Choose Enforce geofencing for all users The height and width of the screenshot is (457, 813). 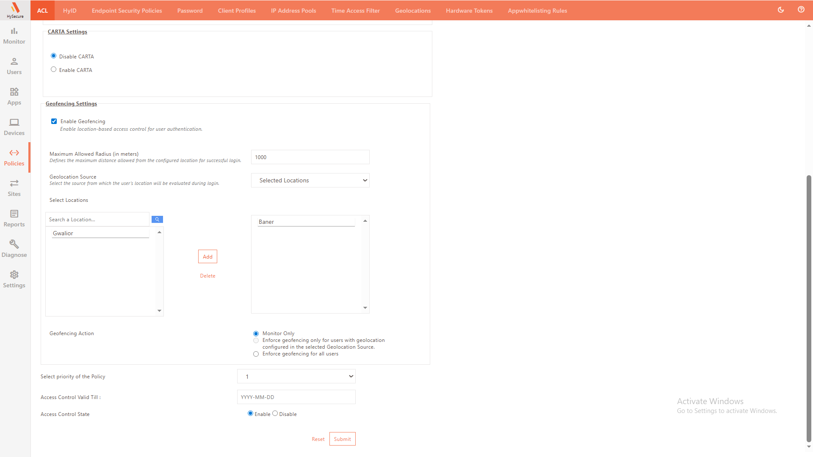click(x=256, y=354)
